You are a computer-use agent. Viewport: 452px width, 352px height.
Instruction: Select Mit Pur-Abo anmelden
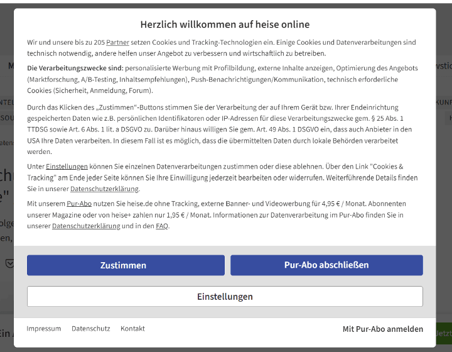pyautogui.click(x=382, y=329)
